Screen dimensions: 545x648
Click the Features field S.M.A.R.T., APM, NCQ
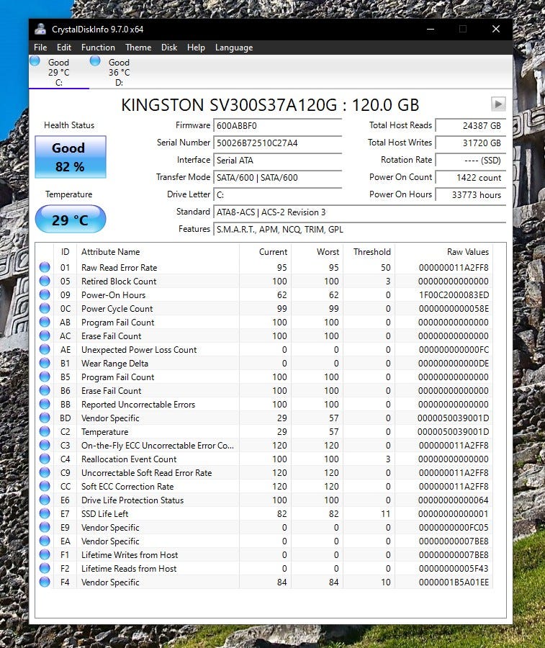(x=359, y=230)
